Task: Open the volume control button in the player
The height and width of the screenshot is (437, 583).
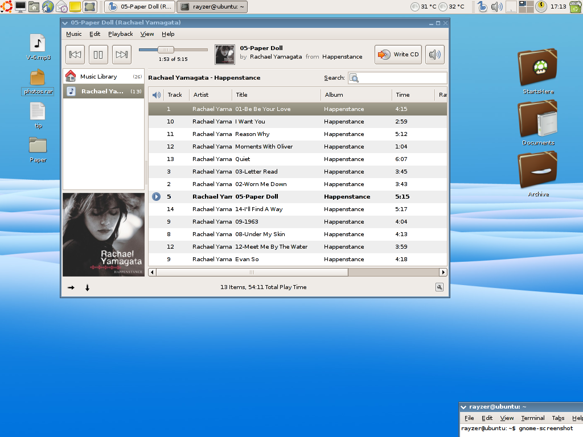Action: 434,55
